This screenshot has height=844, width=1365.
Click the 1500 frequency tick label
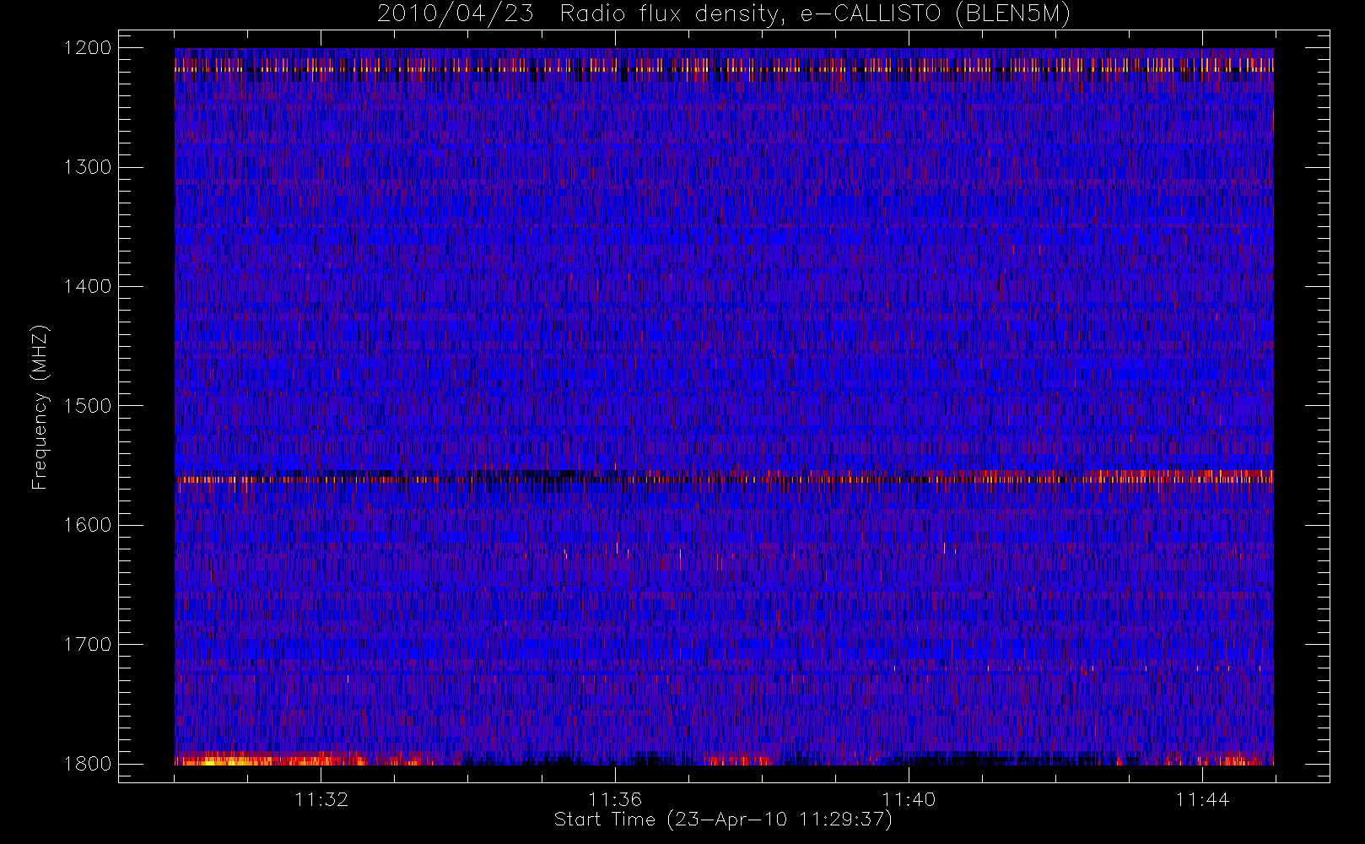88,406
